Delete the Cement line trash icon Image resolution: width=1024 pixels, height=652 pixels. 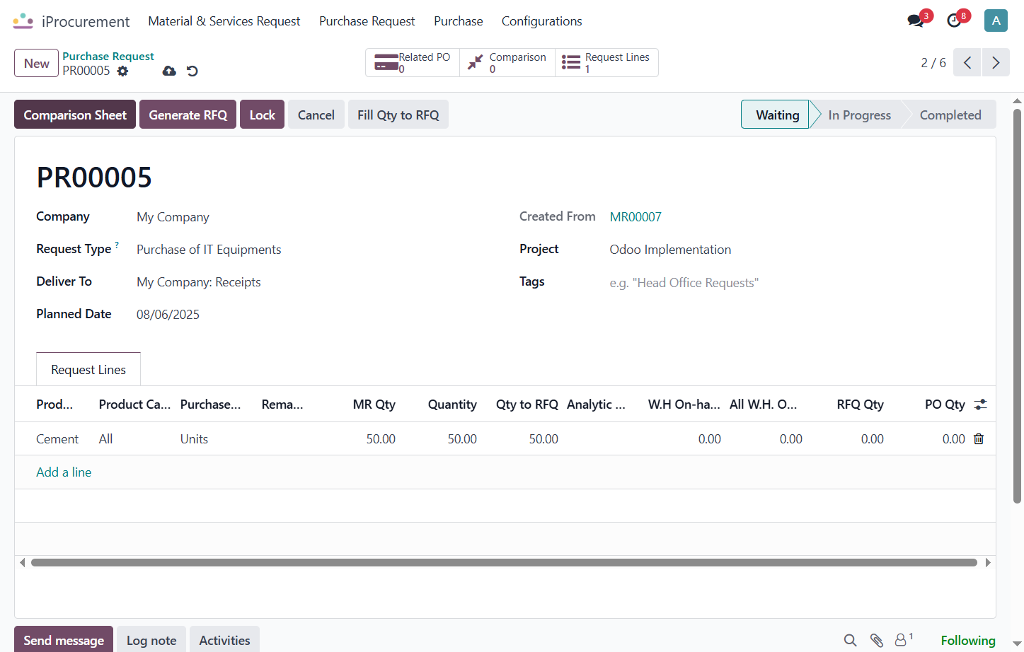(x=979, y=439)
